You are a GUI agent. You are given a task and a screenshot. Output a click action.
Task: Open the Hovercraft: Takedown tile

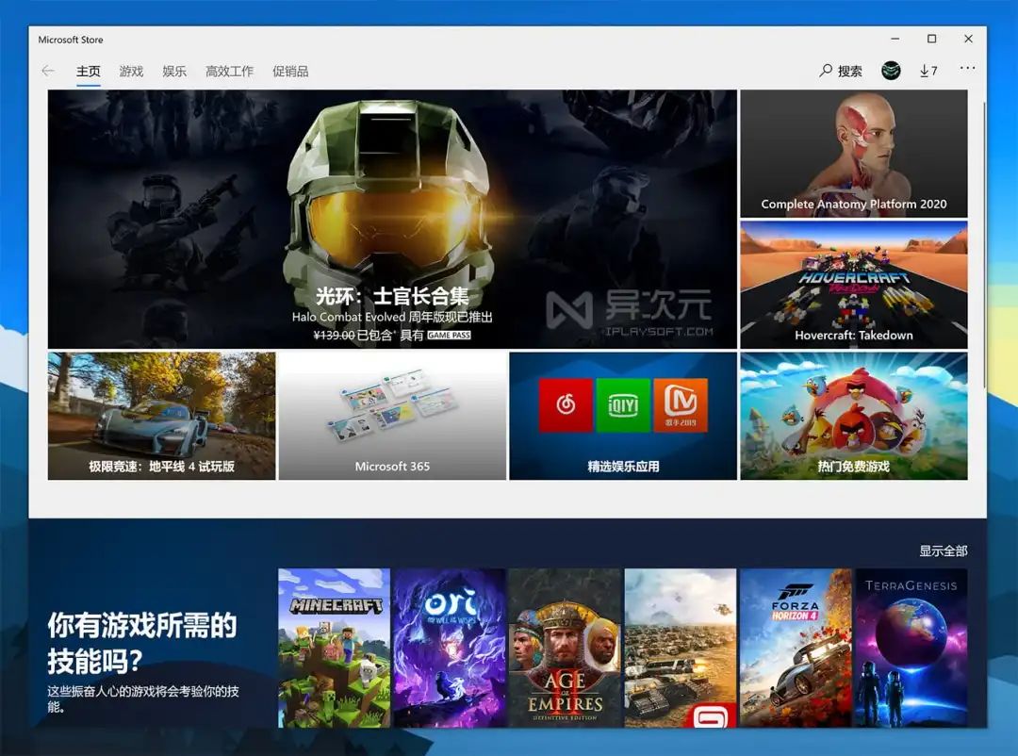pos(853,285)
